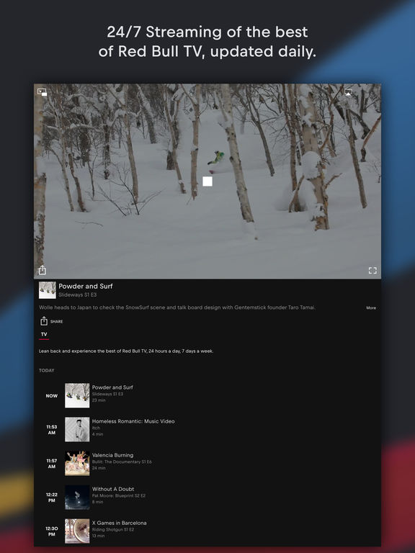Click the 12:22 PM time slot
Image resolution: width=415 pixels, height=553 pixels.
point(52,498)
